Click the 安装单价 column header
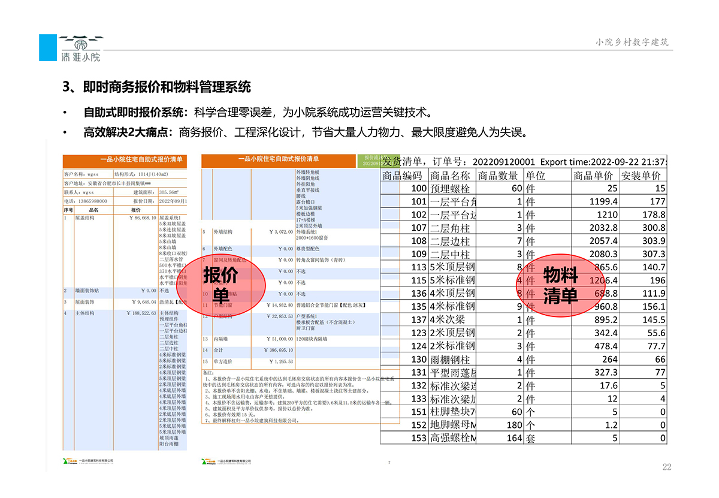This screenshot has width=719, height=498. pyautogui.click(x=641, y=176)
